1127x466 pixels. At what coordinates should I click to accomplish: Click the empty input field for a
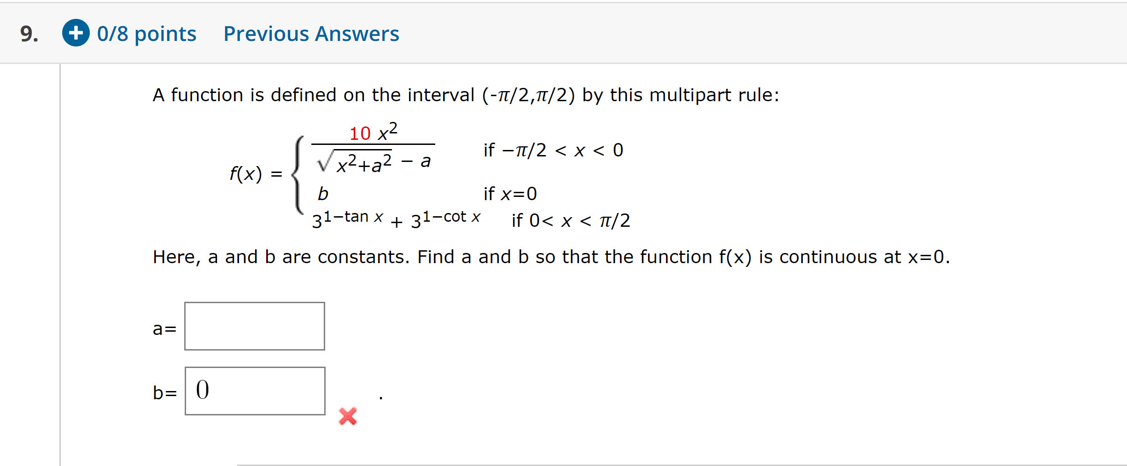(x=254, y=326)
